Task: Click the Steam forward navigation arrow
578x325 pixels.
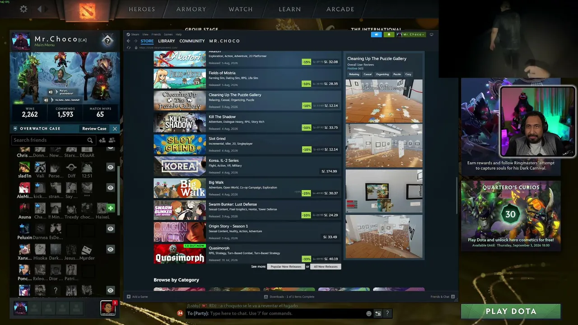Action: (135, 41)
